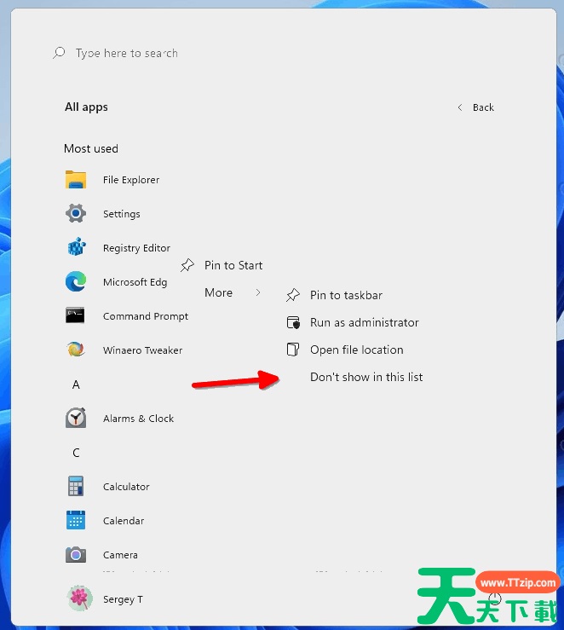Click the pin icon beside Pin to Start
Screen dimensions: 564x630
coord(187,265)
